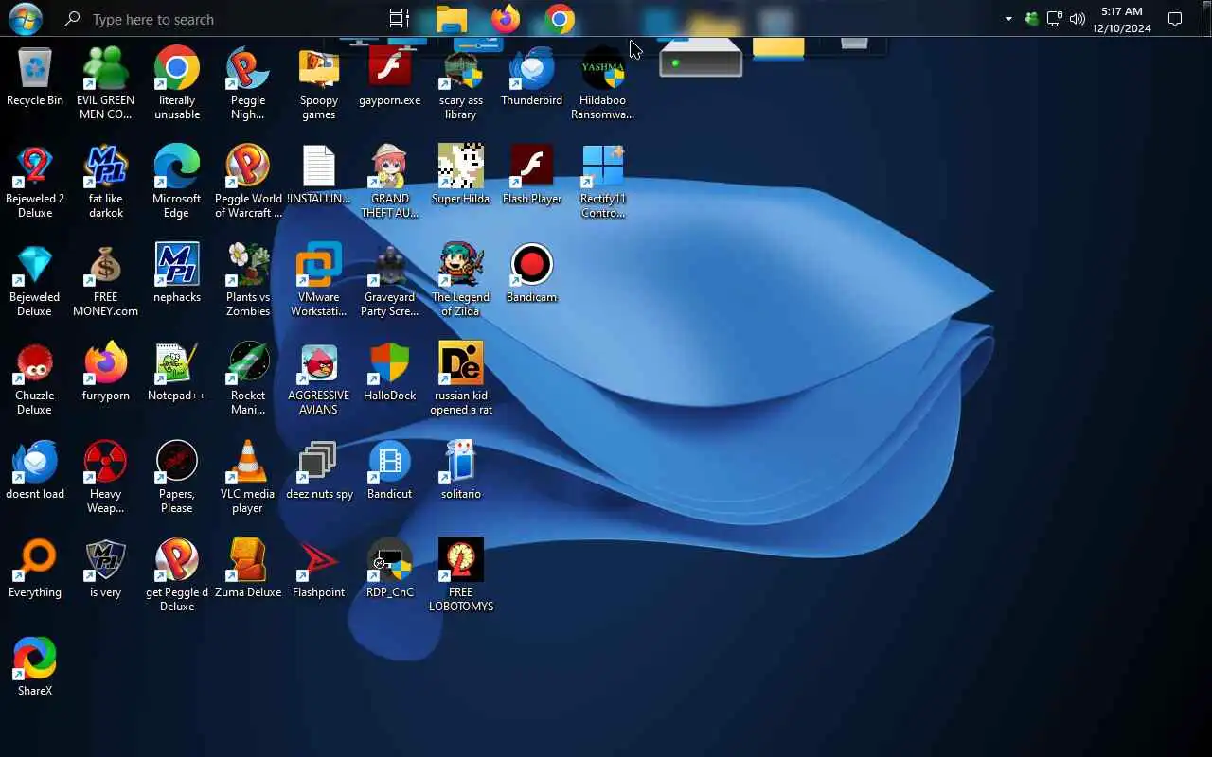1212x757 pixels.
Task: Open Graveyard Party Scre icon
Action: pyautogui.click(x=390, y=280)
